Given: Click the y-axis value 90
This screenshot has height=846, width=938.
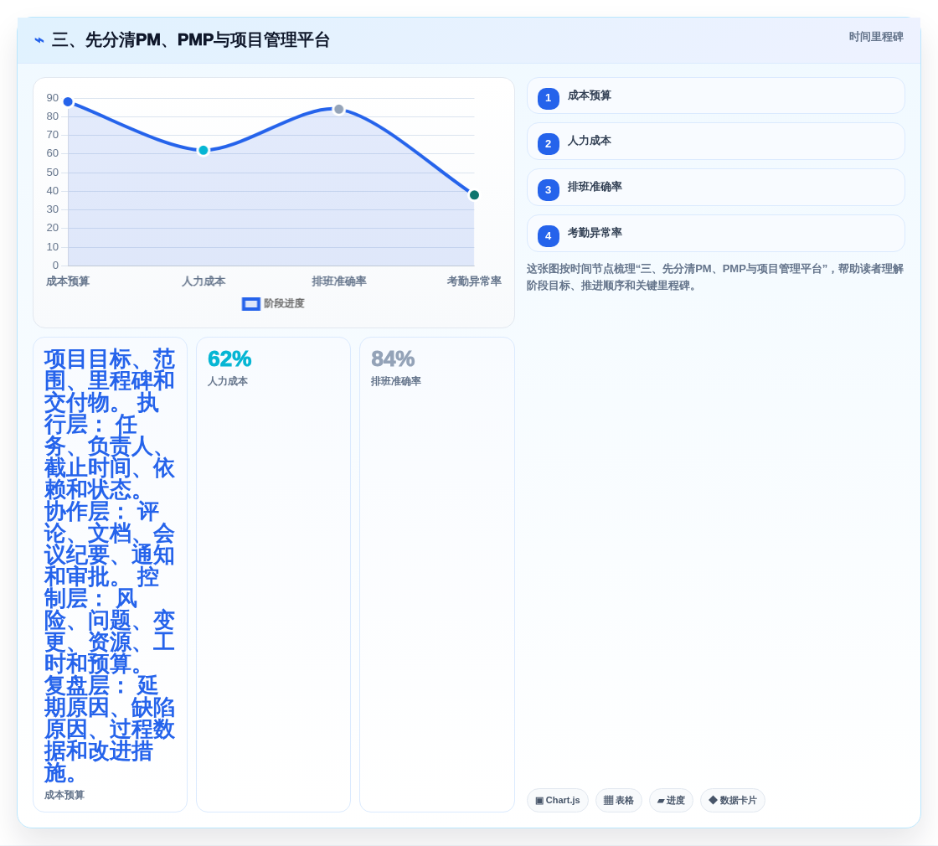Looking at the screenshot, I should tap(53, 98).
